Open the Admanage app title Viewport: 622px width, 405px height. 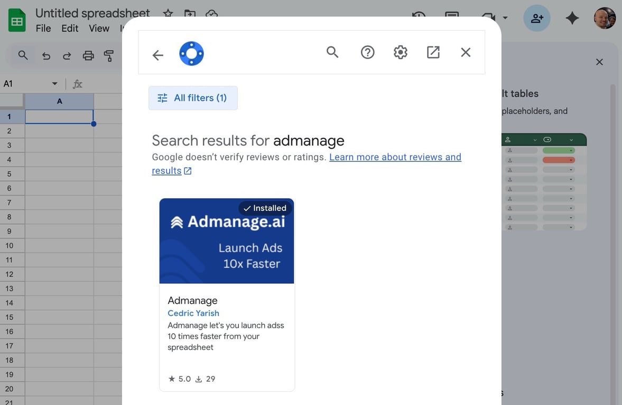192,301
